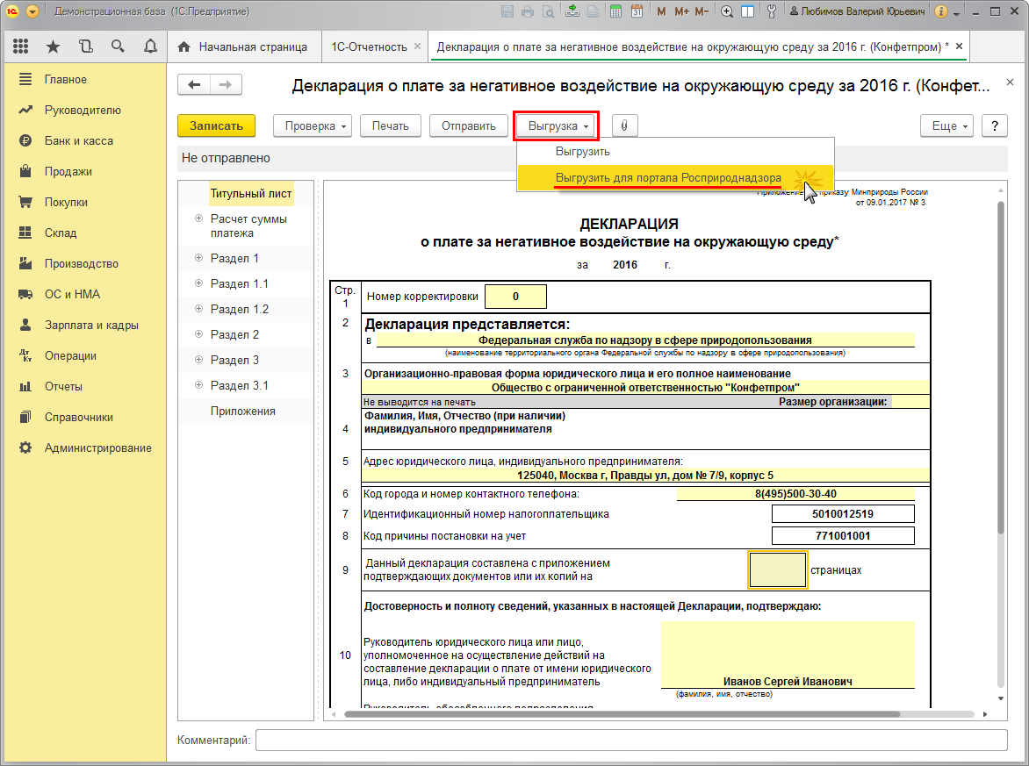Open the Еще dropdown menu
Screen dimensions: 1029x766
tap(948, 125)
